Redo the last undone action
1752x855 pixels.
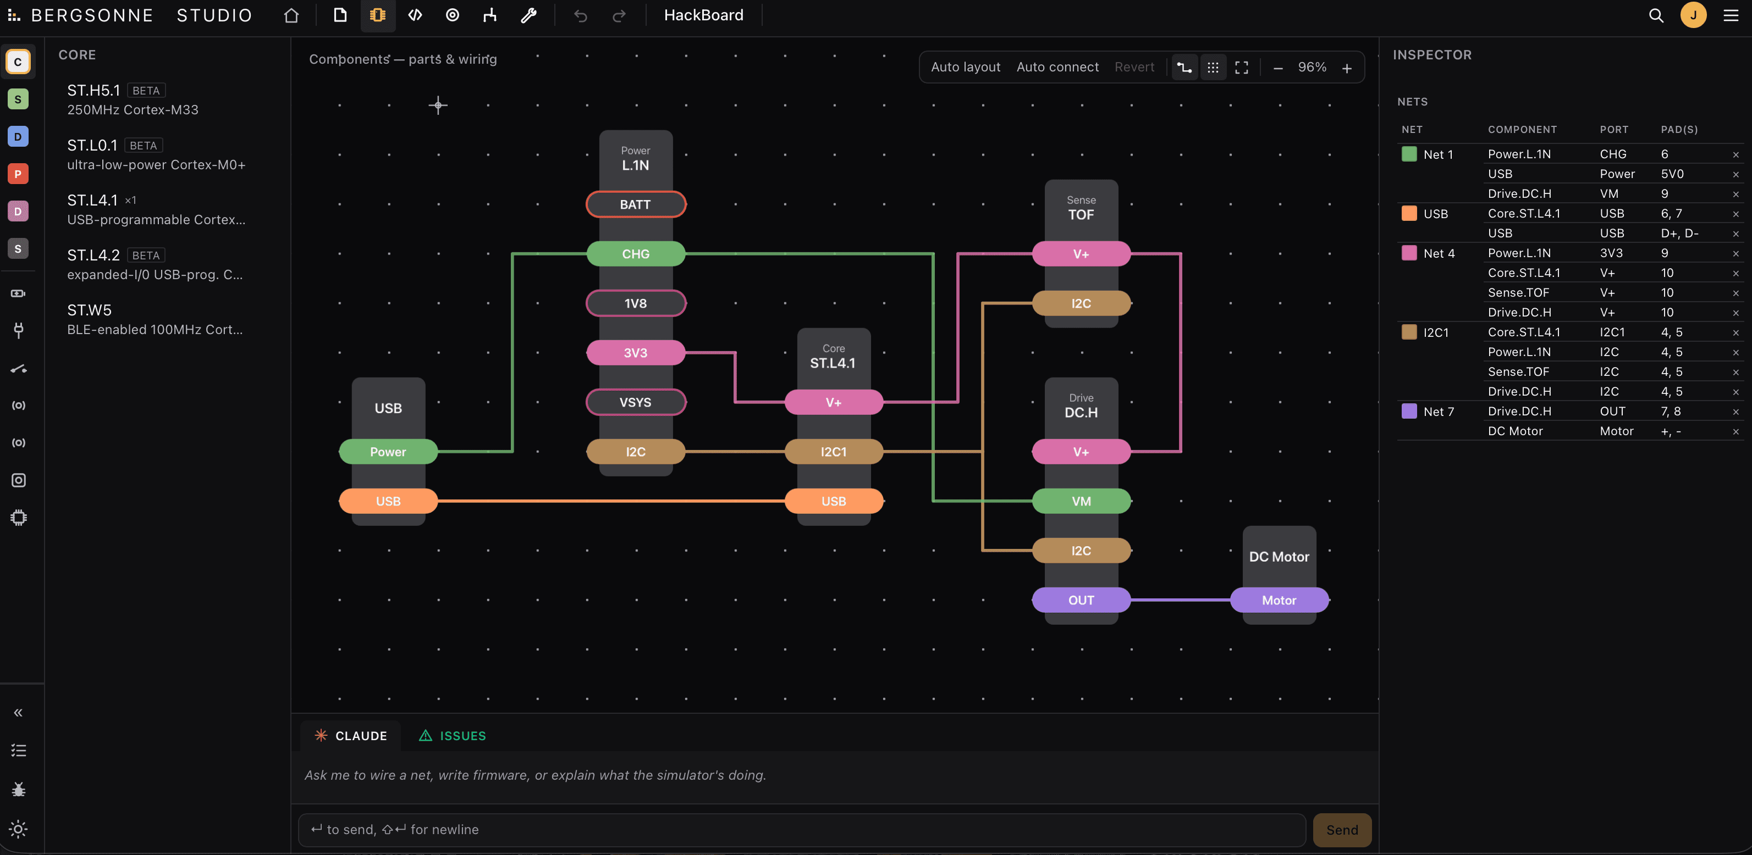tap(619, 15)
